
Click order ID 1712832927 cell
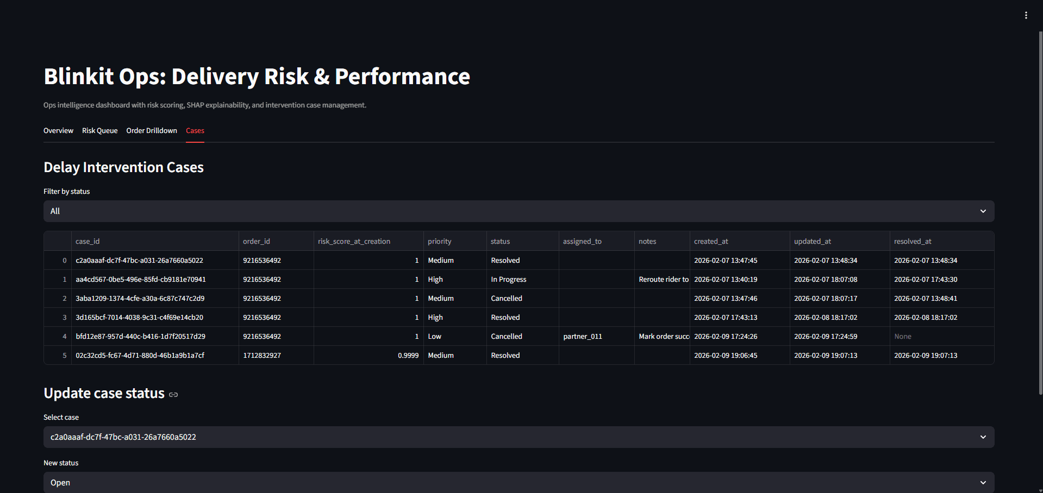[x=276, y=355]
